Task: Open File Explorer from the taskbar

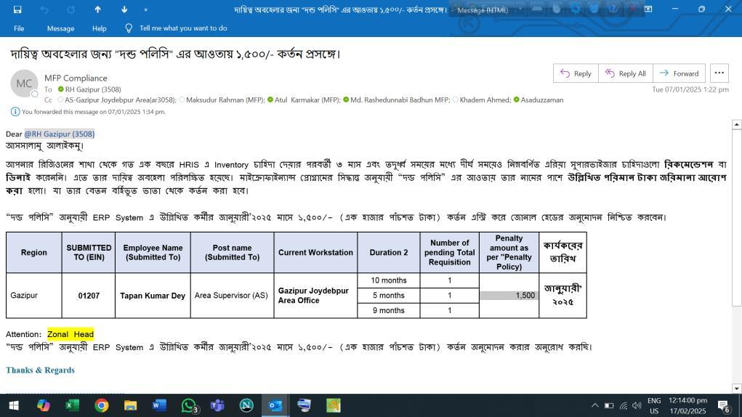Action: pyautogui.click(x=130, y=405)
